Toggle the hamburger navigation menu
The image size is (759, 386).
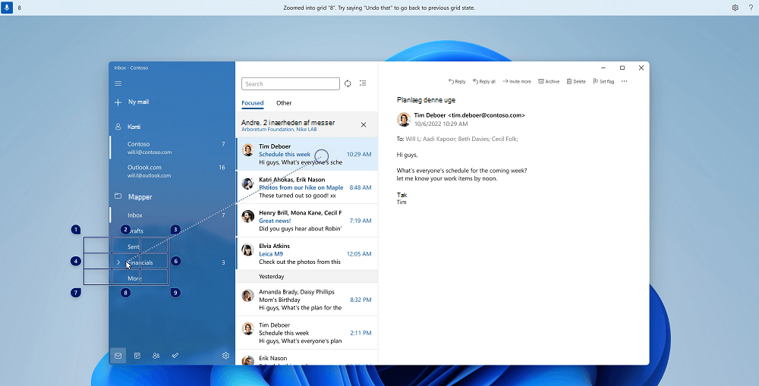pos(118,83)
